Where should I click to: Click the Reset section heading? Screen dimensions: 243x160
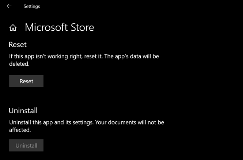point(18,45)
